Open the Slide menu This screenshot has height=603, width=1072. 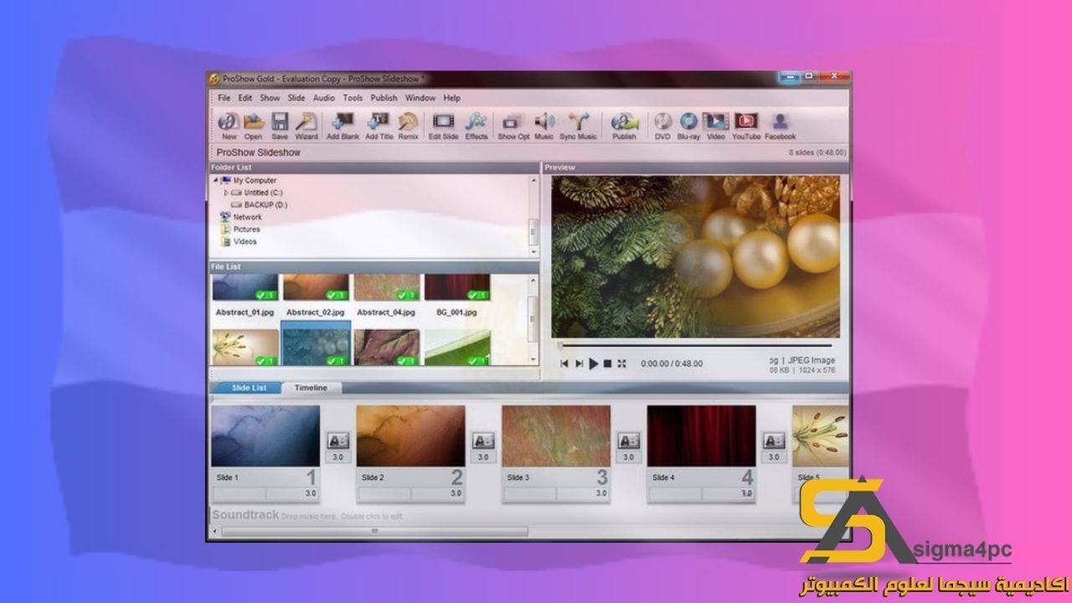tap(296, 98)
